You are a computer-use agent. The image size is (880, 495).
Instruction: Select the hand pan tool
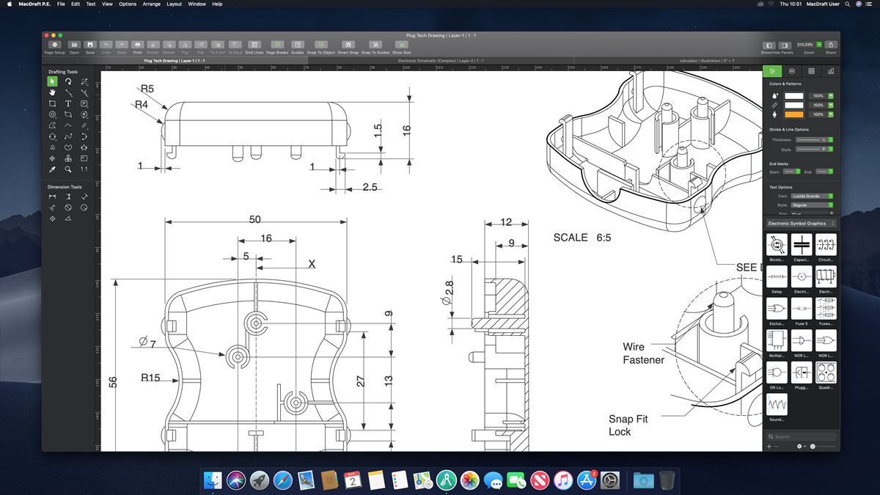coord(52,92)
